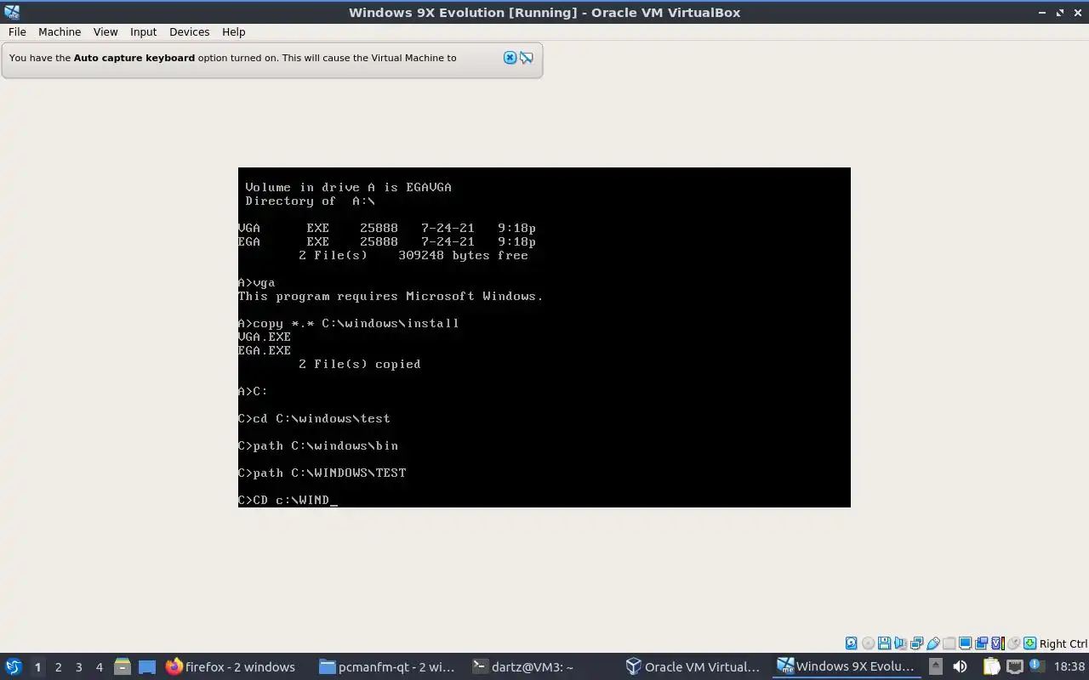This screenshot has width=1089, height=680.
Task: Click the keyboard capture host key icon
Action: coord(1030,643)
